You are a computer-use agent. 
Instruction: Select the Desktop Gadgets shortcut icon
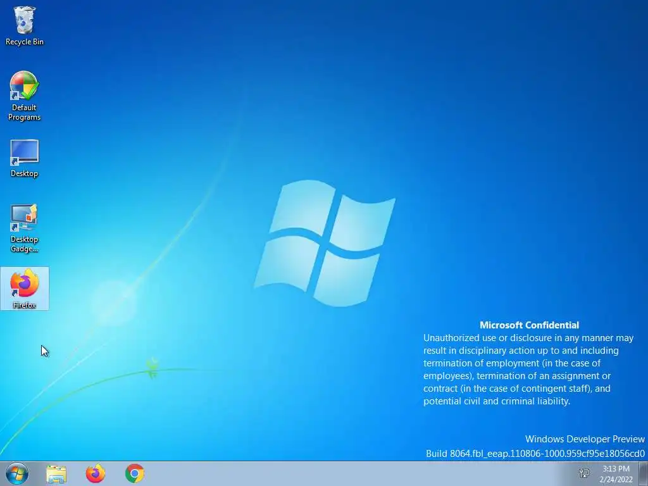pos(25,228)
